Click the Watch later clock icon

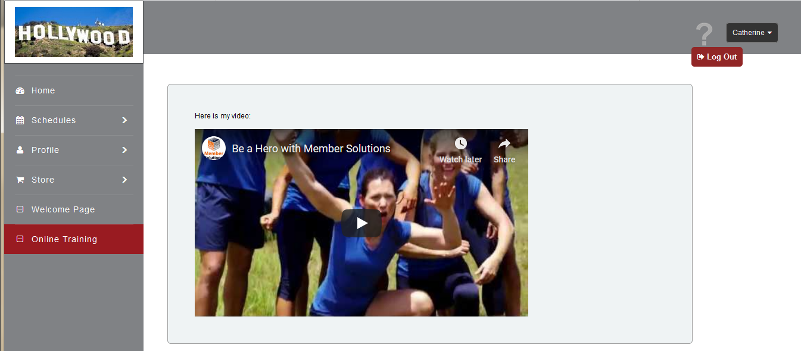click(x=460, y=144)
